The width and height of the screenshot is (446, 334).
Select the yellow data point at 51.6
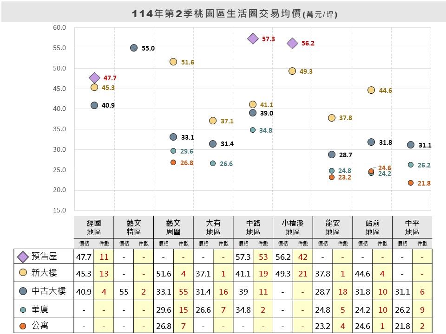(173, 62)
